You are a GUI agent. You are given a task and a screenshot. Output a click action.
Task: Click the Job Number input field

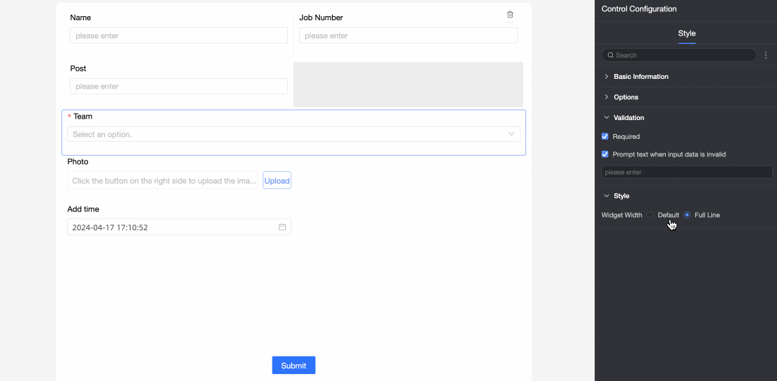point(408,36)
